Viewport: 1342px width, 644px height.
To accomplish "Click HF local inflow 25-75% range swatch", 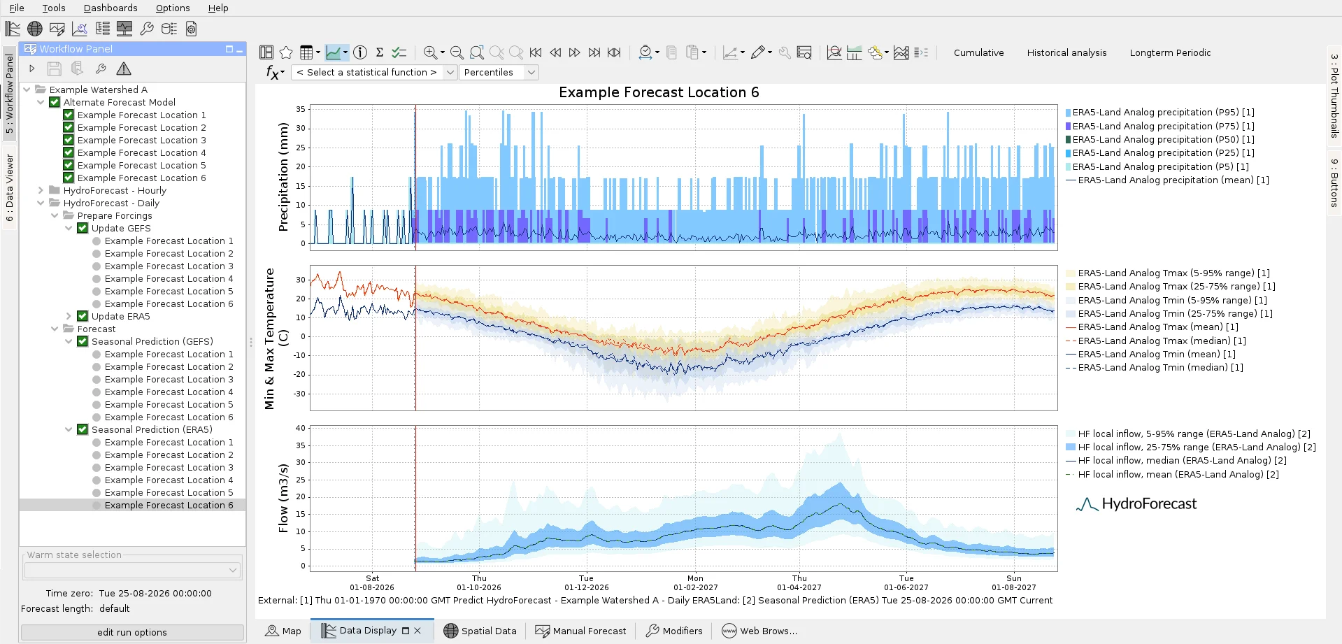I will tap(1071, 447).
